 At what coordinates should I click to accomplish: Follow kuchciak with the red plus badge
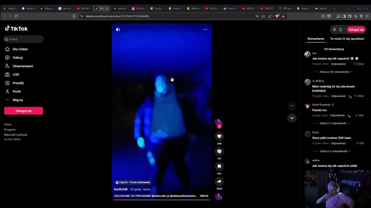[x=219, y=126]
